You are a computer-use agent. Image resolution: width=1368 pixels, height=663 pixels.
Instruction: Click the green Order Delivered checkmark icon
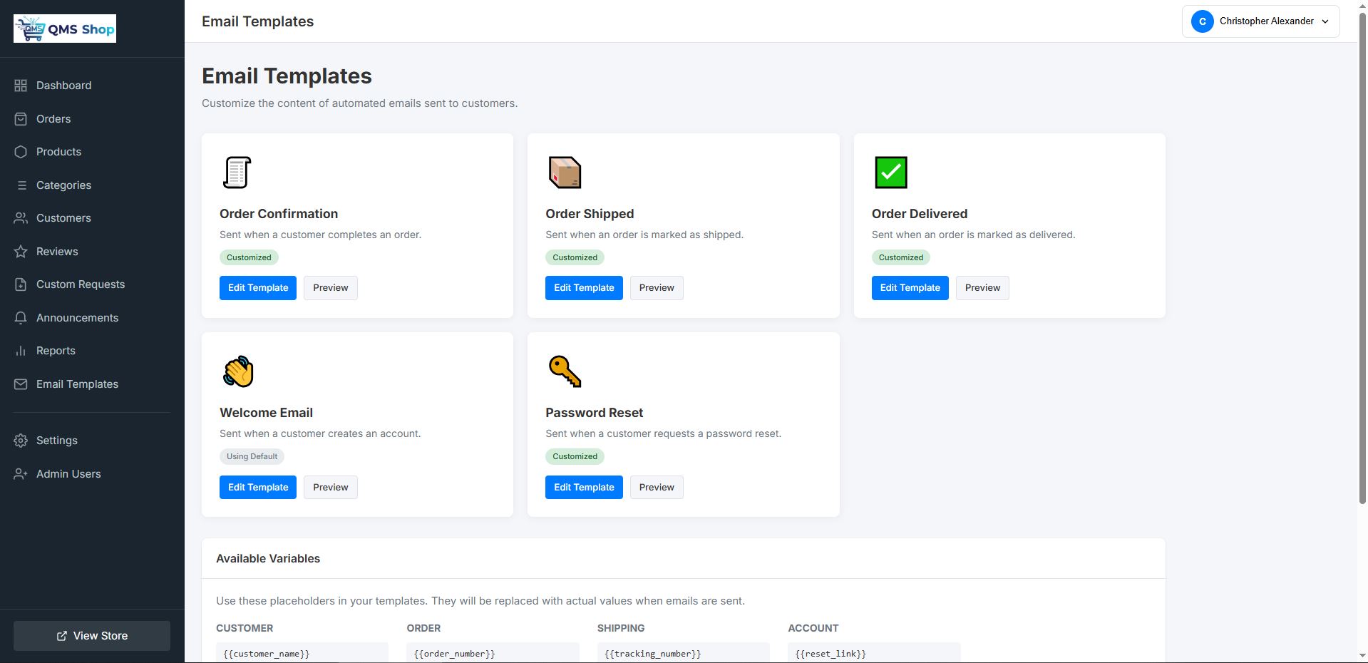point(890,173)
